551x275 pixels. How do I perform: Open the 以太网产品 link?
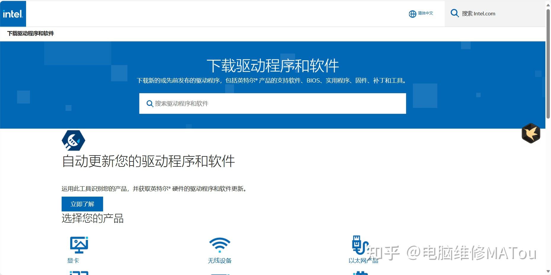(x=363, y=261)
